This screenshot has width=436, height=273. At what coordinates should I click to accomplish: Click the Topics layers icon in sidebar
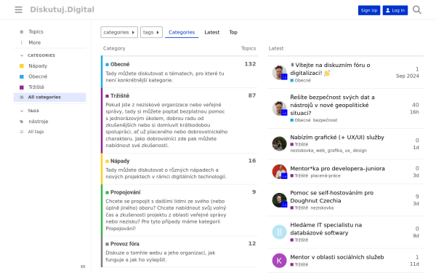[22, 32]
